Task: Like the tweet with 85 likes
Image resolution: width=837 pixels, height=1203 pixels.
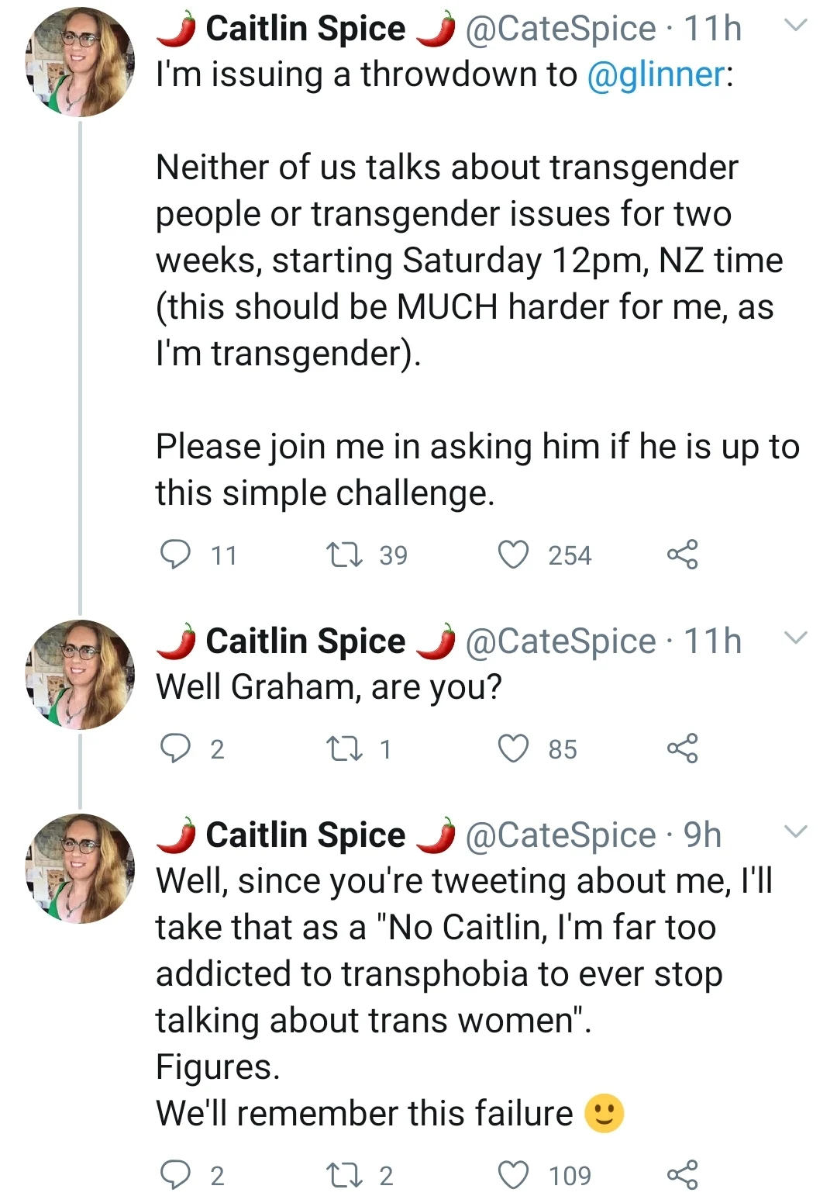Action: (x=513, y=748)
